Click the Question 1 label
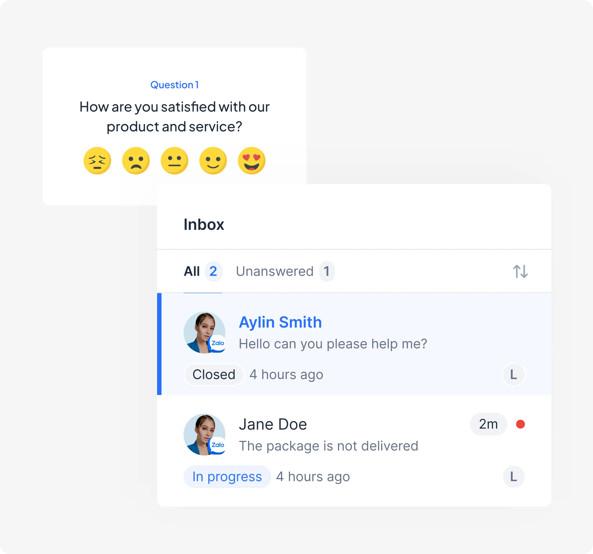593x554 pixels. point(174,85)
